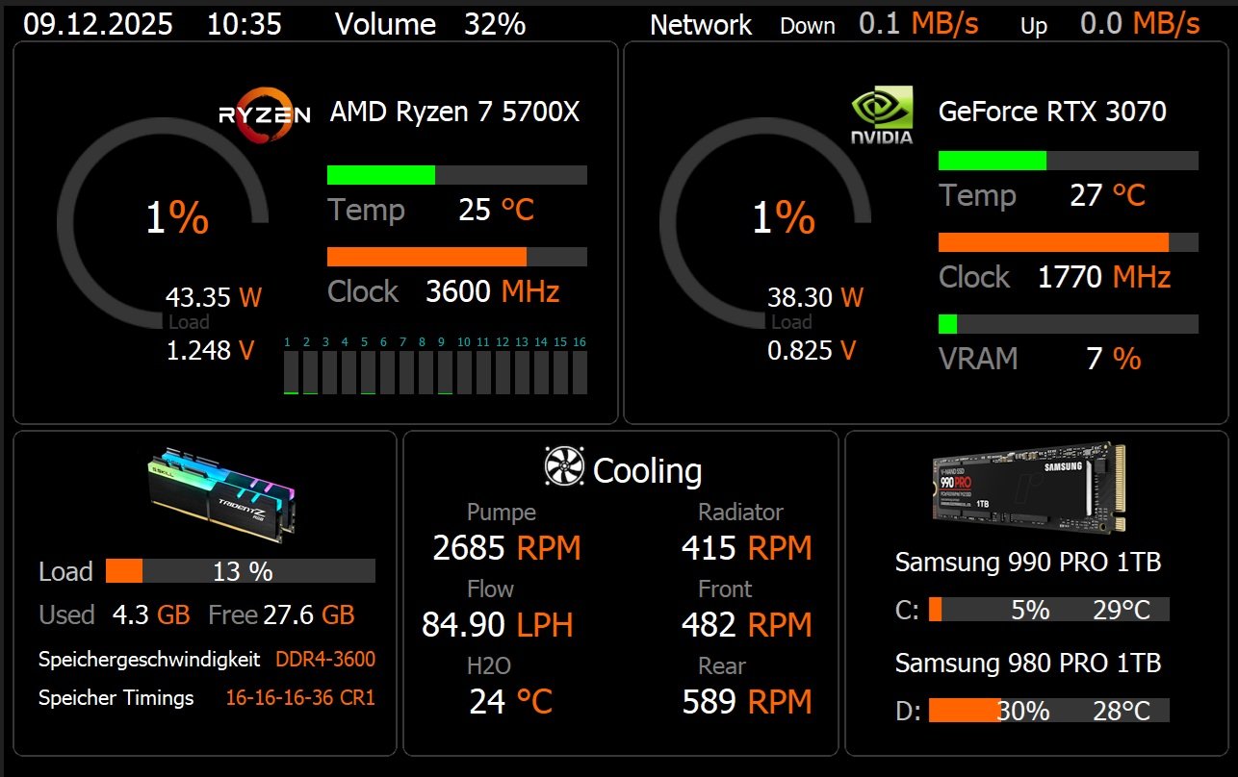Click the VRAM usage bar
The image size is (1238, 777).
1068,324
